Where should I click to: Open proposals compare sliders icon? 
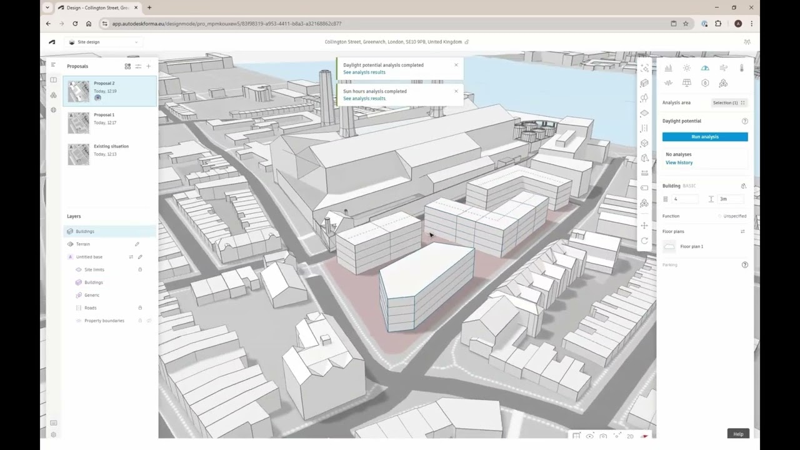tap(138, 66)
